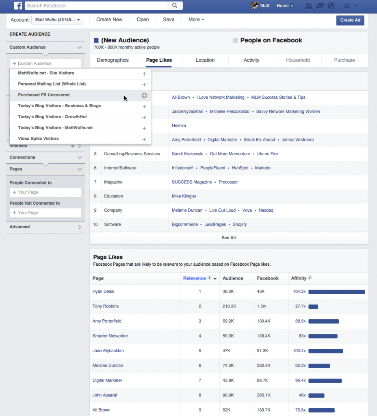Image resolution: width=377 pixels, height=416 pixels.
Task: Open Infusionsoft page link
Action: [x=183, y=168]
